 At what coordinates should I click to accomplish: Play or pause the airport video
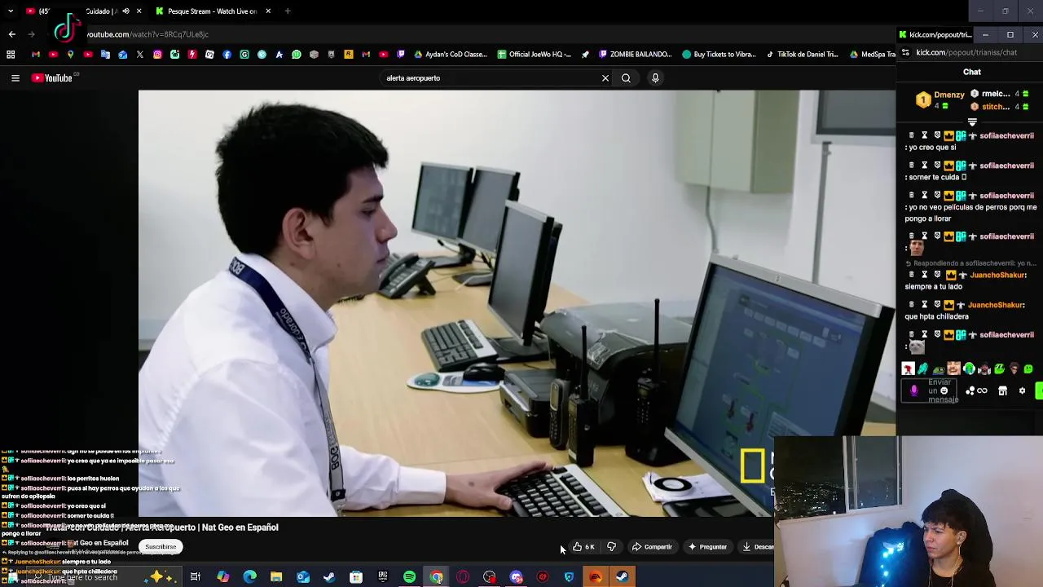517,303
